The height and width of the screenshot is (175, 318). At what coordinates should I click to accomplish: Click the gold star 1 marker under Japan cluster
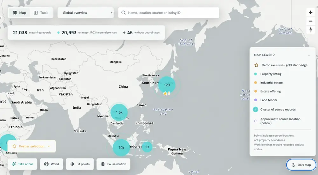(x=167, y=94)
